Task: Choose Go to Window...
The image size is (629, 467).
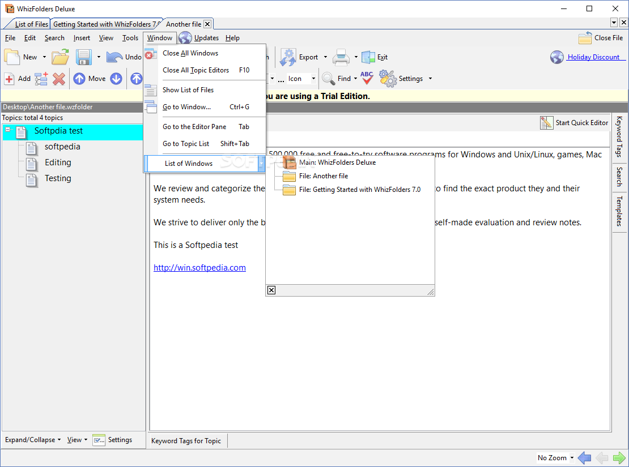Action: (x=205, y=106)
